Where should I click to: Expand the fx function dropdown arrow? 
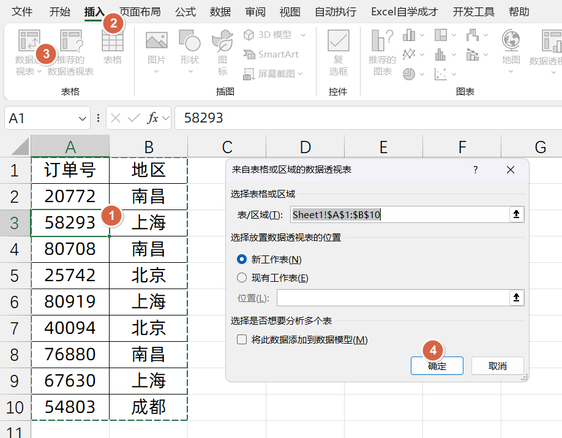pyautogui.click(x=165, y=118)
